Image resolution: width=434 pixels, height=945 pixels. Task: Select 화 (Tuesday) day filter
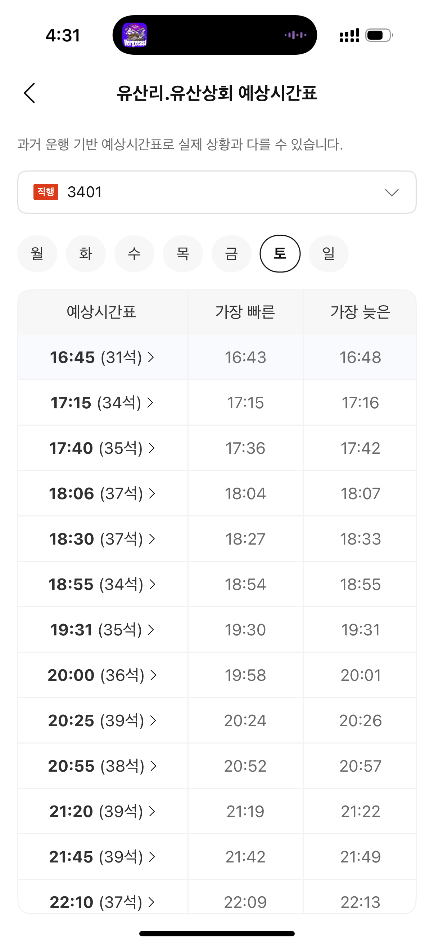coord(86,253)
